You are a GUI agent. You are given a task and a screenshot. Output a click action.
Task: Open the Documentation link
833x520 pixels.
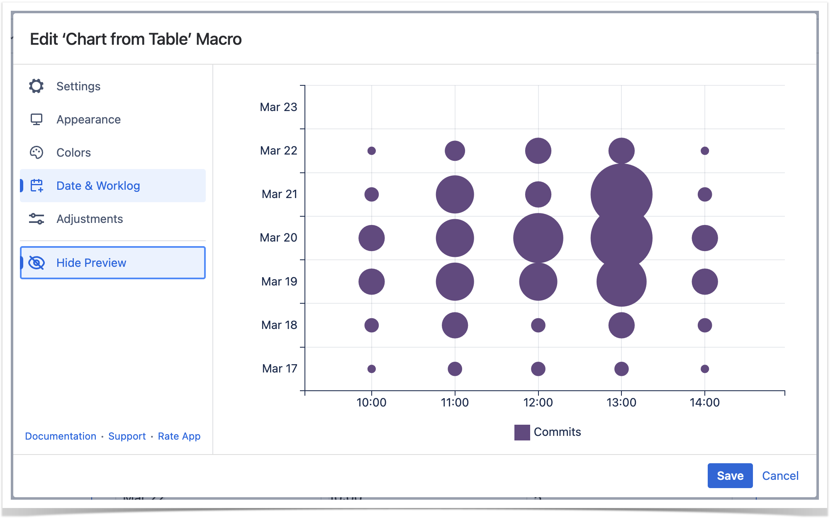61,436
